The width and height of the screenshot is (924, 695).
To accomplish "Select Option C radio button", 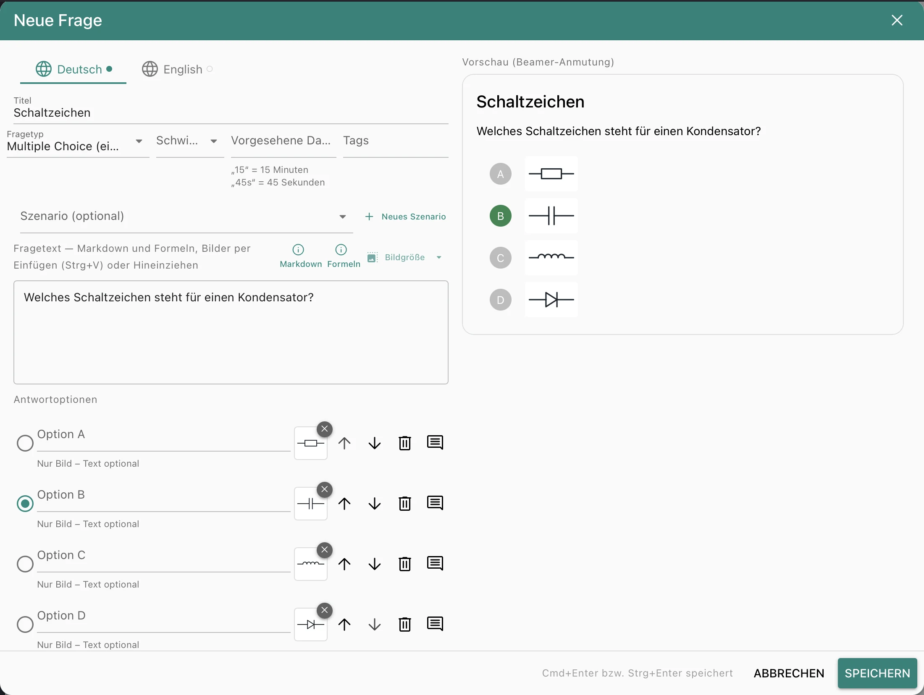I will (x=25, y=564).
